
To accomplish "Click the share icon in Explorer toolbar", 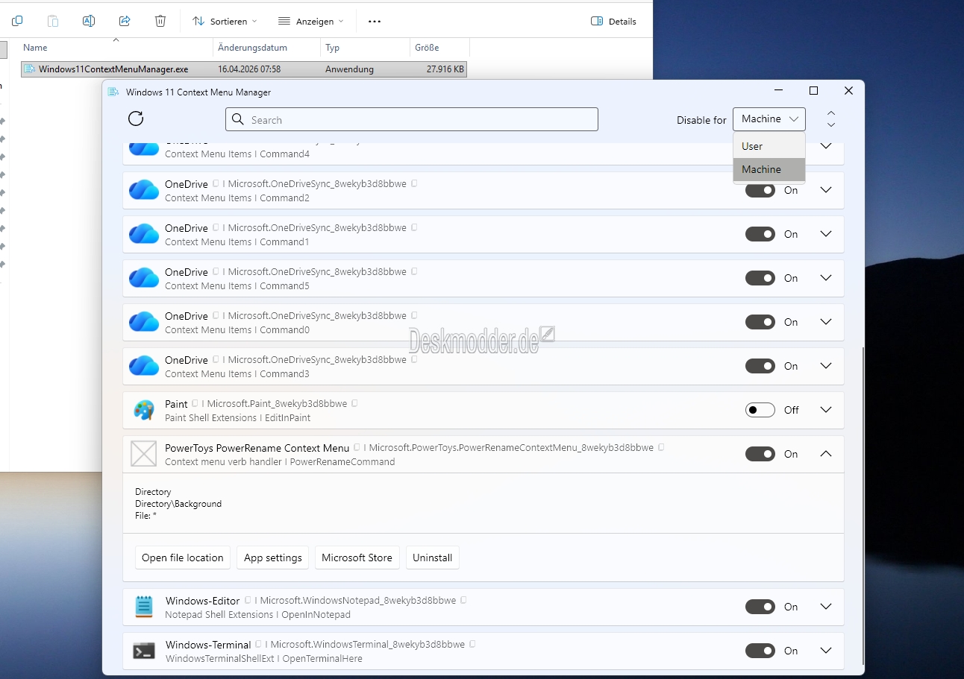I will coord(125,21).
